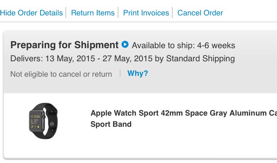
Task: Select Print Invoices
Action: coord(146,13)
